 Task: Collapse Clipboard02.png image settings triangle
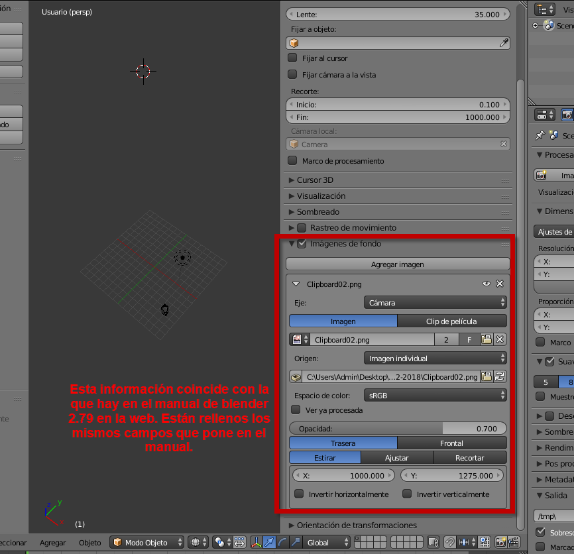(296, 284)
